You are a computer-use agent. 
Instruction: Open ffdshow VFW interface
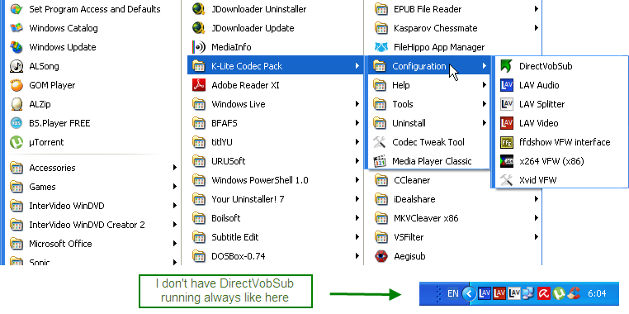[x=561, y=142]
